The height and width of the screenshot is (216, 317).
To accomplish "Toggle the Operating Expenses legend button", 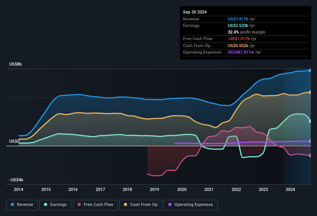I will tap(191, 205).
